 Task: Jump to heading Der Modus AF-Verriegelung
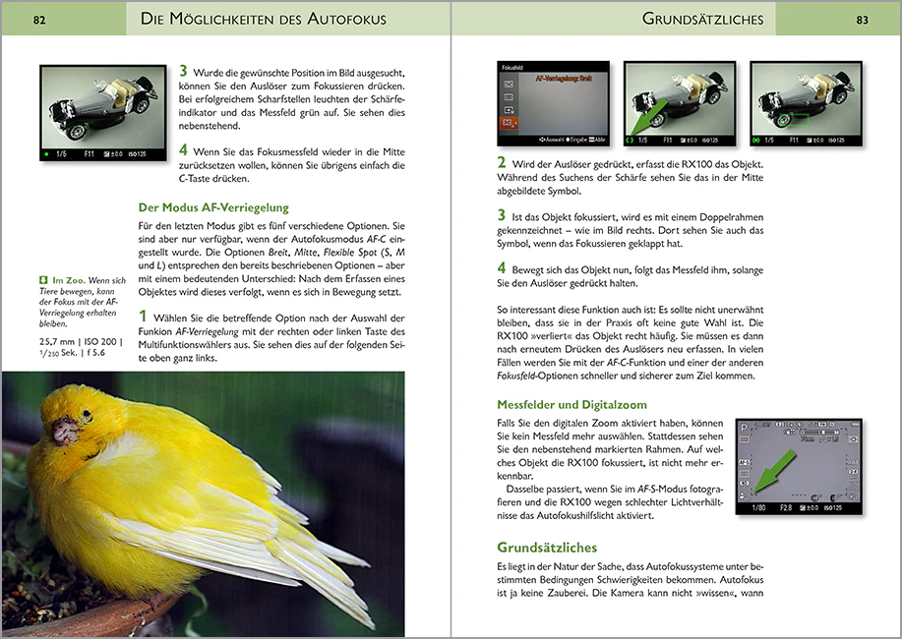click(212, 207)
